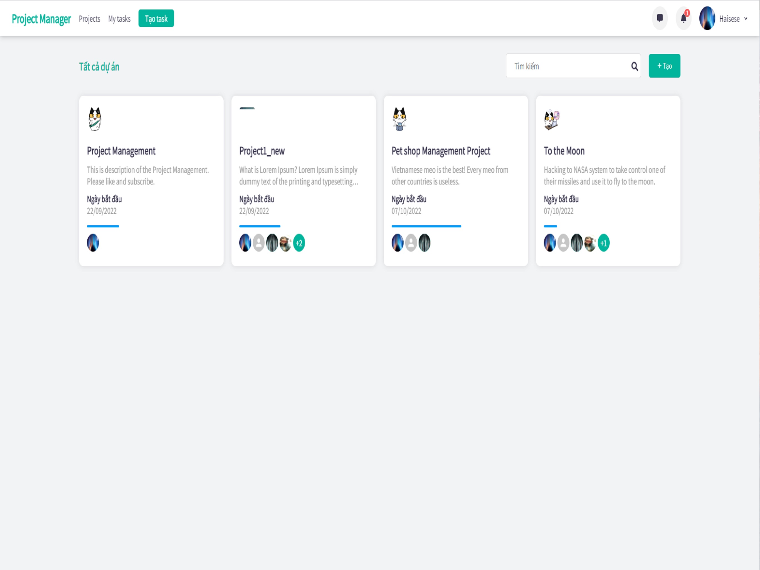
Task: Click the chat/message icon
Action: (659, 19)
